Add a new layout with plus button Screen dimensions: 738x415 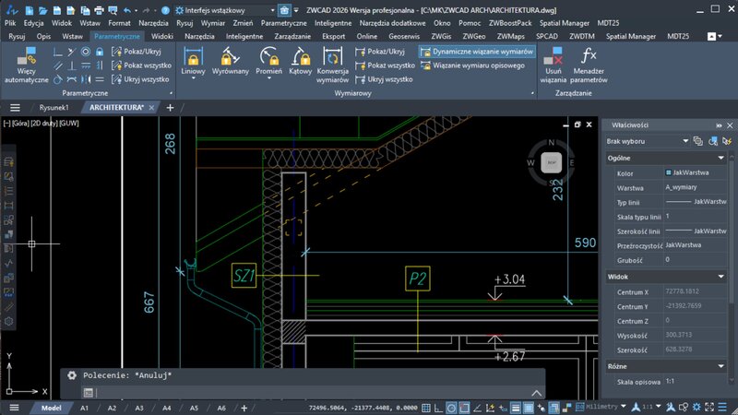point(244,408)
